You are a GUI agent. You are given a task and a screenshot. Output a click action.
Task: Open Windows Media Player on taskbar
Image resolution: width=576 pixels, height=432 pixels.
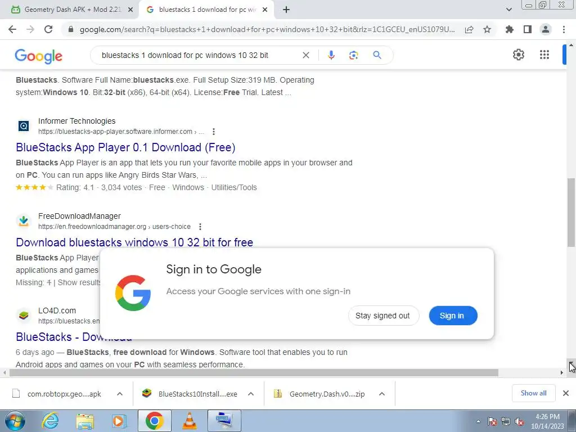119,421
